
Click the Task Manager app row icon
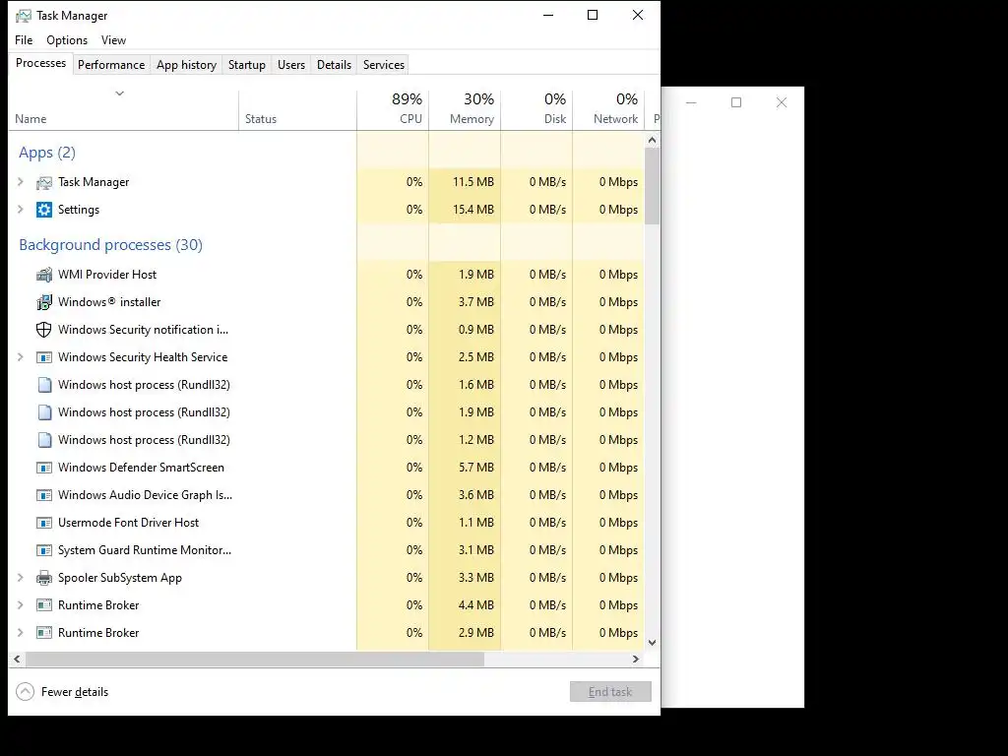[43, 182]
